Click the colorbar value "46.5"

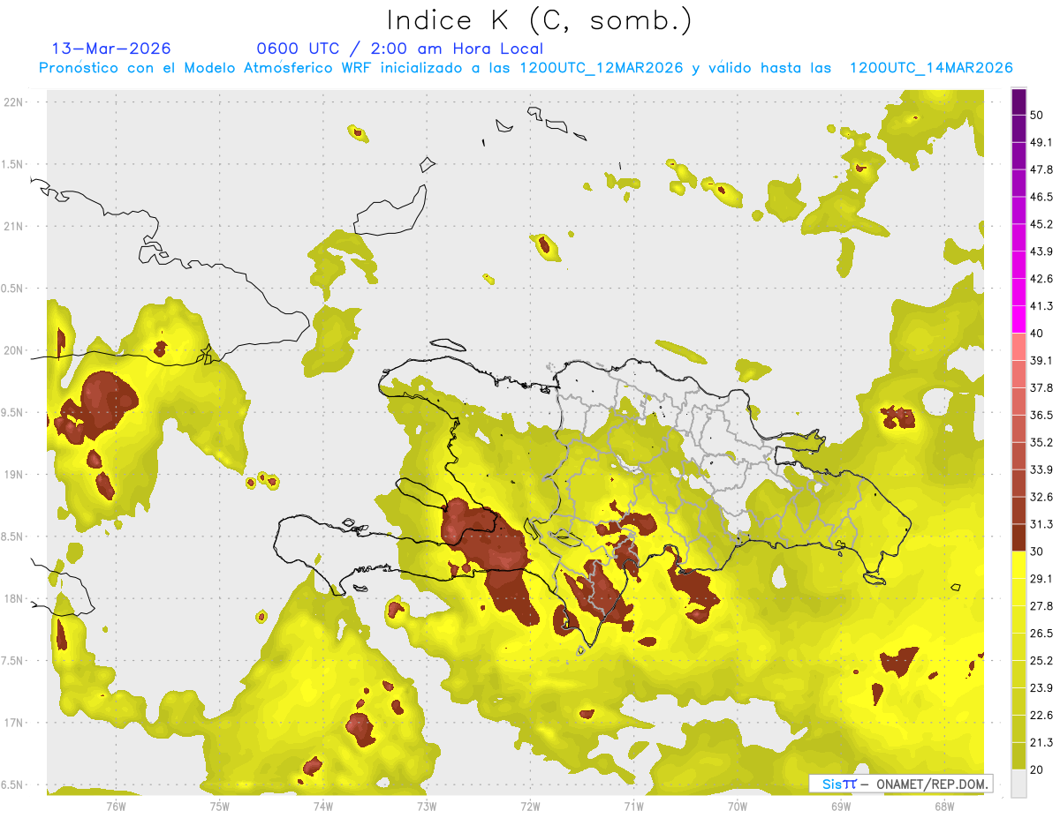point(1041,197)
